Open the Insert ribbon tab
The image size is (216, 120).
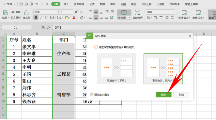[66, 4]
